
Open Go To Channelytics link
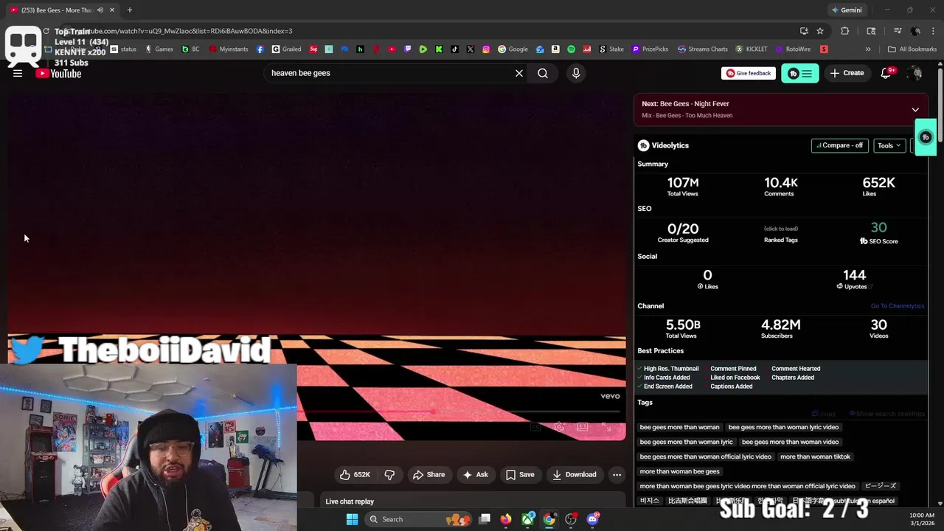click(897, 306)
